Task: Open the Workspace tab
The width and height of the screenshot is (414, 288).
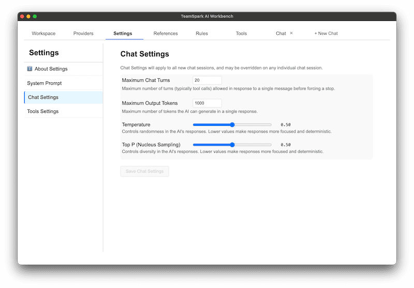Action: (x=43, y=34)
